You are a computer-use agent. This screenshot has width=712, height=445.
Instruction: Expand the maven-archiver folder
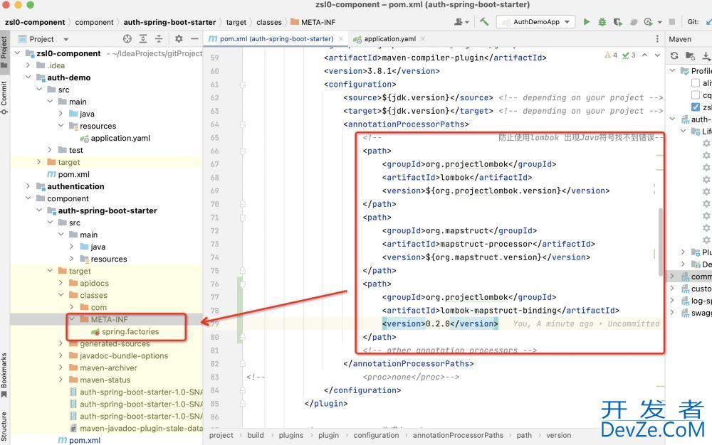[x=61, y=368]
